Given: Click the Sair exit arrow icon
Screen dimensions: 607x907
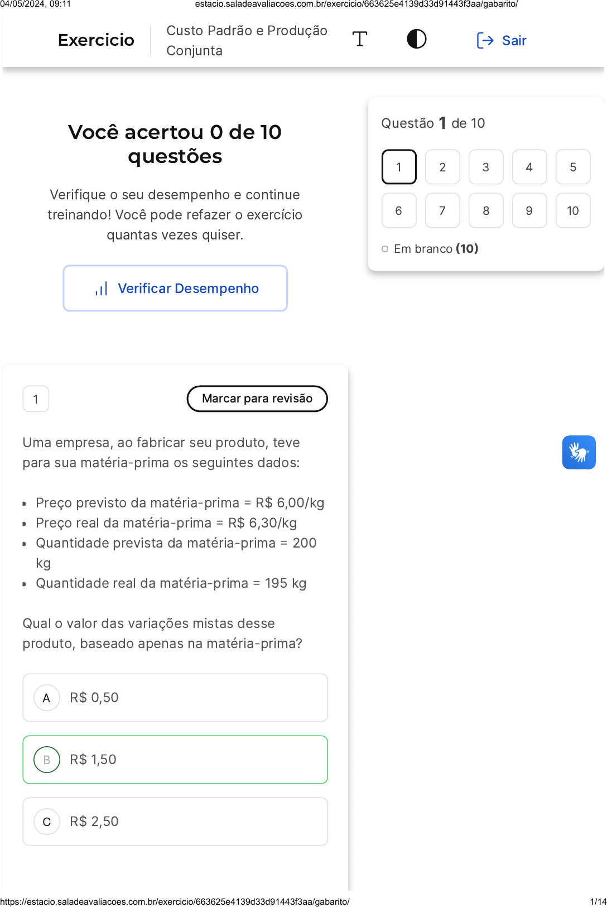Looking at the screenshot, I should (x=485, y=40).
